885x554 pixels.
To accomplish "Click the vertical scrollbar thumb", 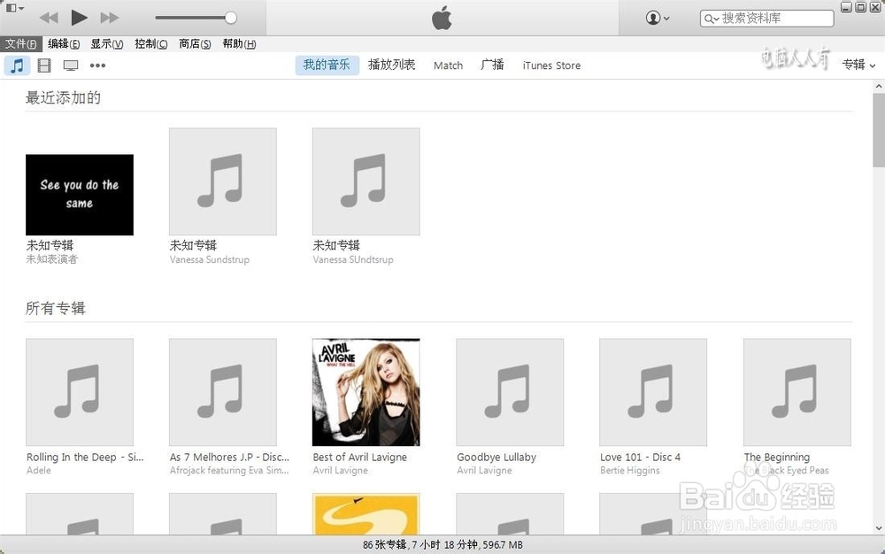I will [879, 130].
